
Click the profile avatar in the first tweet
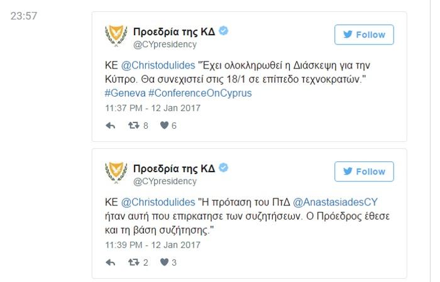coord(116,36)
